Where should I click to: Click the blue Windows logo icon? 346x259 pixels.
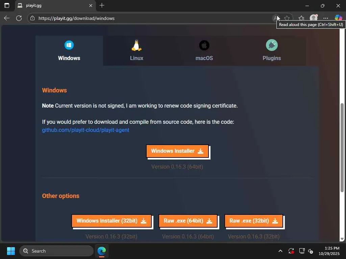(69, 45)
